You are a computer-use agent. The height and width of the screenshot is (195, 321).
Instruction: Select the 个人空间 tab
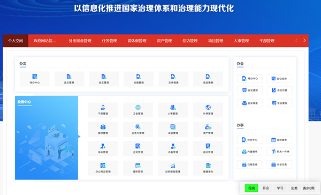click(x=16, y=41)
